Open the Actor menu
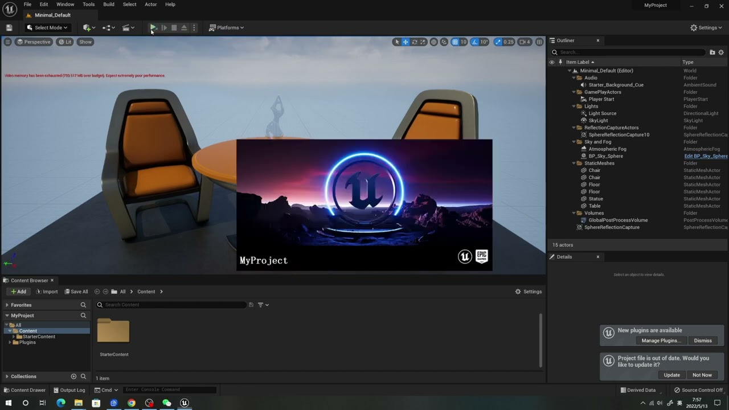Viewport: 729px width, 410px height. (x=151, y=4)
